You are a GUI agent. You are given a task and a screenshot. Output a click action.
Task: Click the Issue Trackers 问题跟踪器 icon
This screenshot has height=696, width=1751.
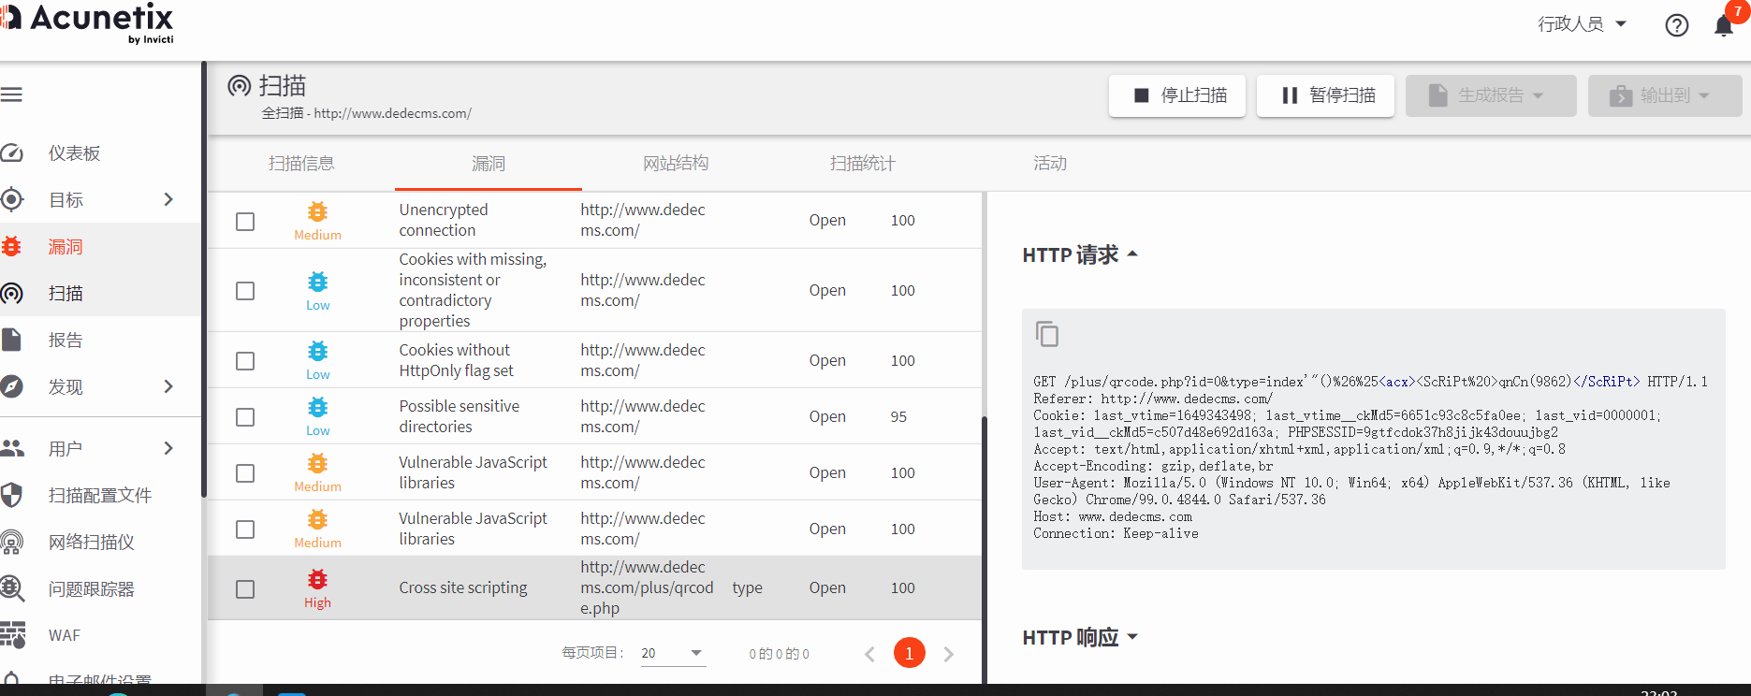11,588
